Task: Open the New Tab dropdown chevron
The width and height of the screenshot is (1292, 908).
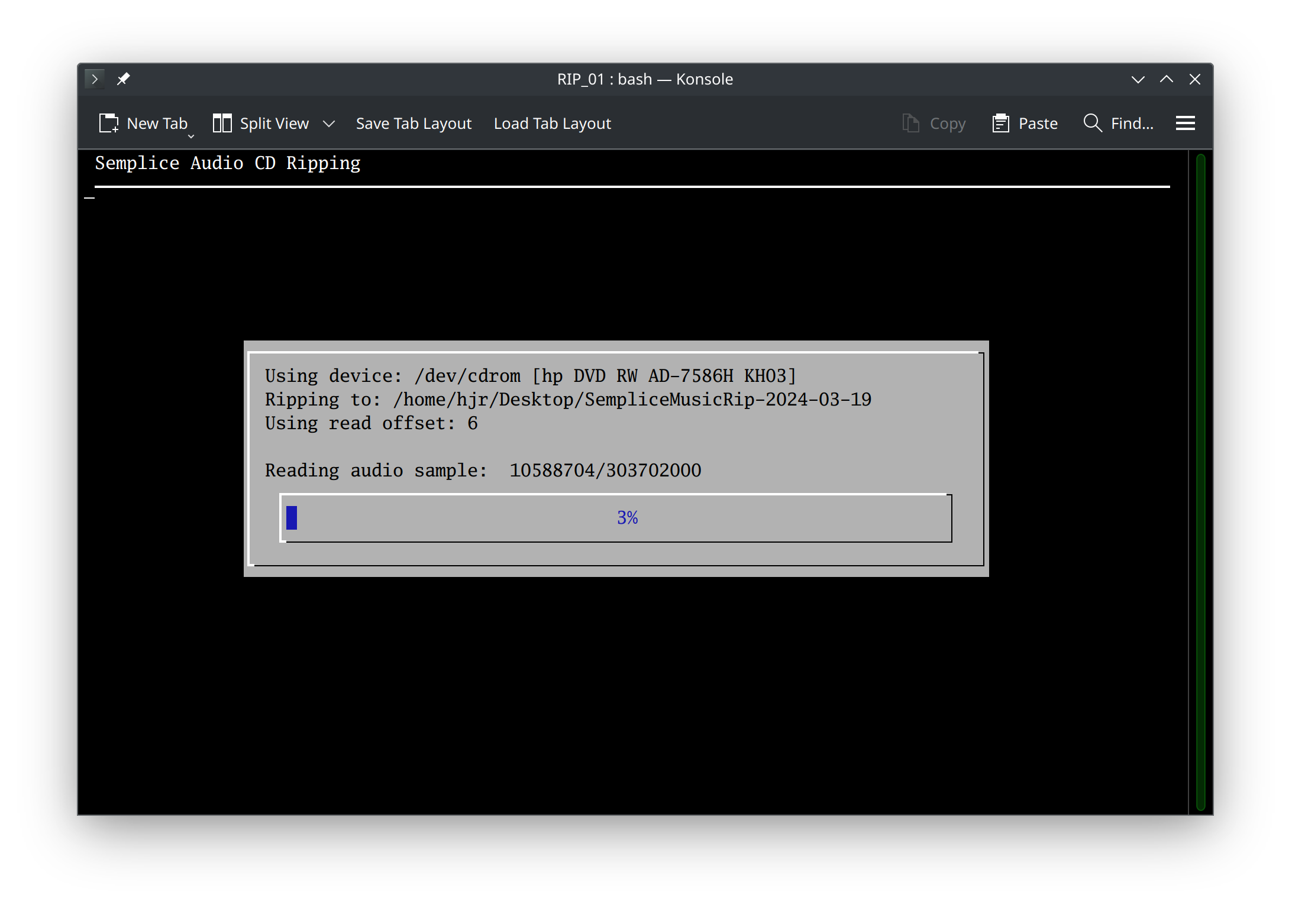Action: pyautogui.click(x=190, y=136)
